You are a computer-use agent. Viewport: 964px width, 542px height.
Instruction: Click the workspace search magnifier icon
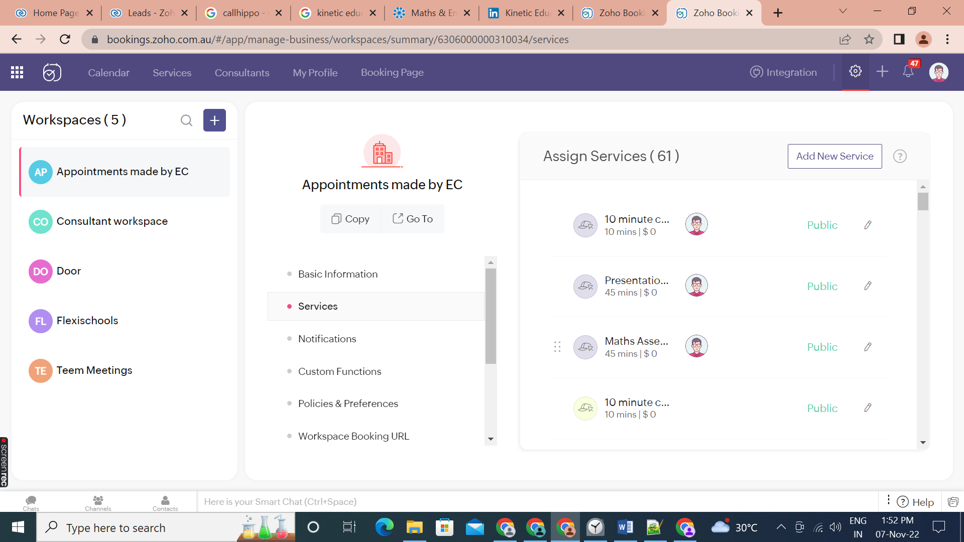click(186, 120)
